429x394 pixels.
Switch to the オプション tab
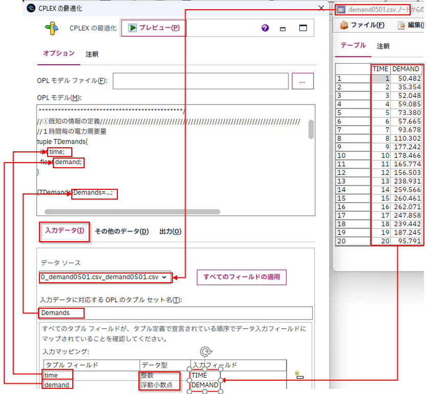[x=58, y=53]
